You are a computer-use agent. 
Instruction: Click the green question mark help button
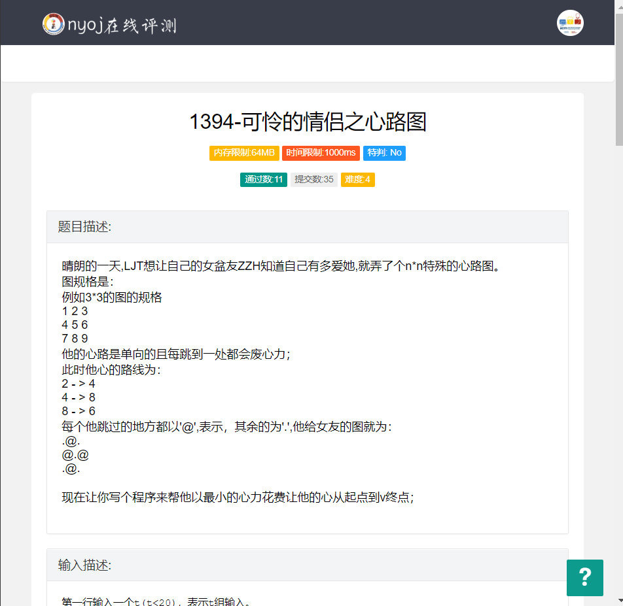[585, 577]
